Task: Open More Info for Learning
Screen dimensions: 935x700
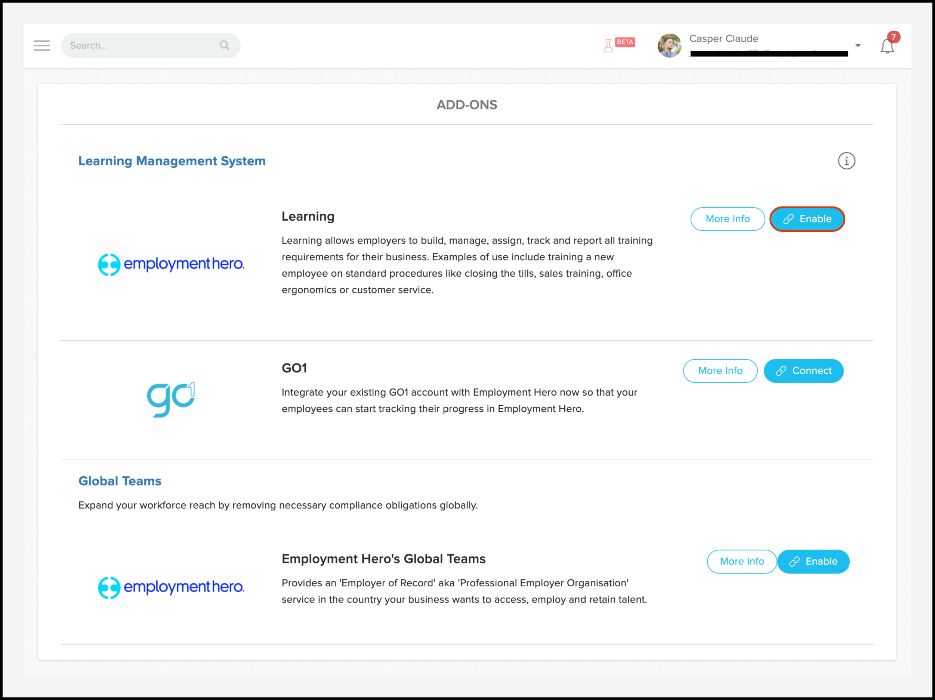Action: point(727,219)
